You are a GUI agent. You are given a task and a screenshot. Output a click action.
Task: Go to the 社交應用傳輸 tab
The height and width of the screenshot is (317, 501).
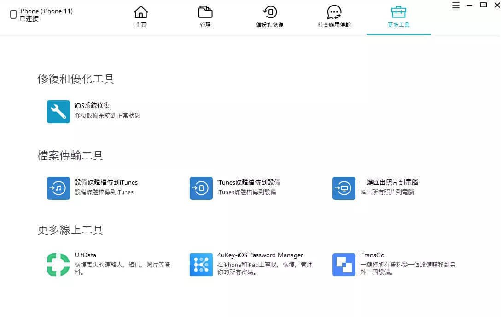point(334,17)
